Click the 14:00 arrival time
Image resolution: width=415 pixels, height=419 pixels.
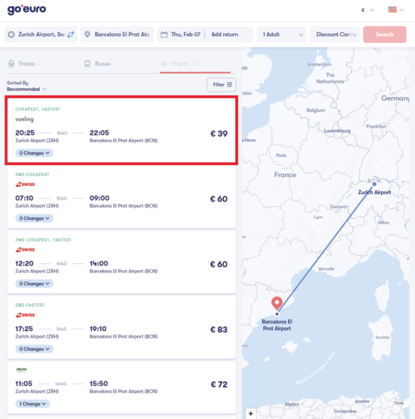pyautogui.click(x=99, y=264)
